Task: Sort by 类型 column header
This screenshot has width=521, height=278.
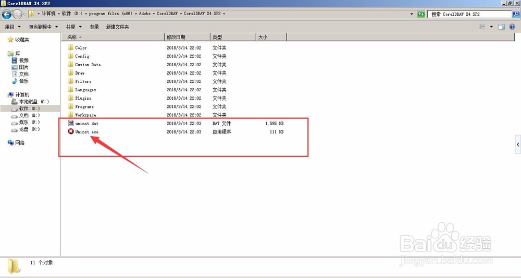Action: (x=233, y=37)
